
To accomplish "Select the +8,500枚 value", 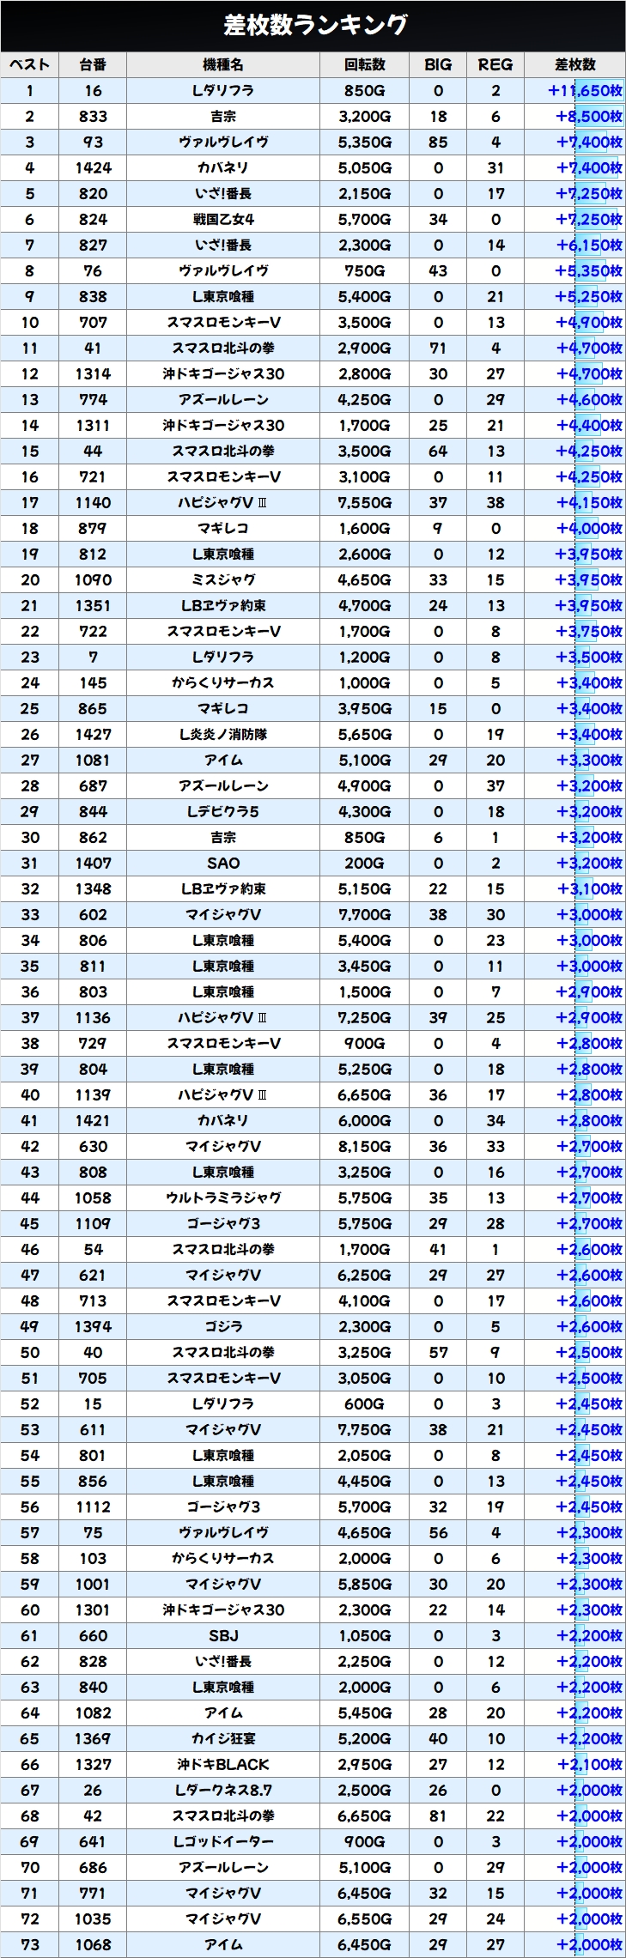I will [589, 117].
